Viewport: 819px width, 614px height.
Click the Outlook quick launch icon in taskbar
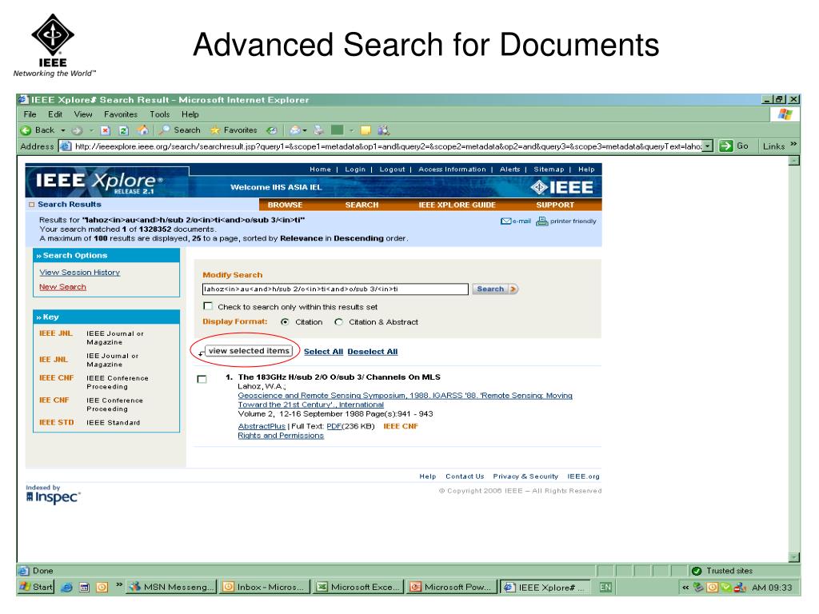coord(102,588)
